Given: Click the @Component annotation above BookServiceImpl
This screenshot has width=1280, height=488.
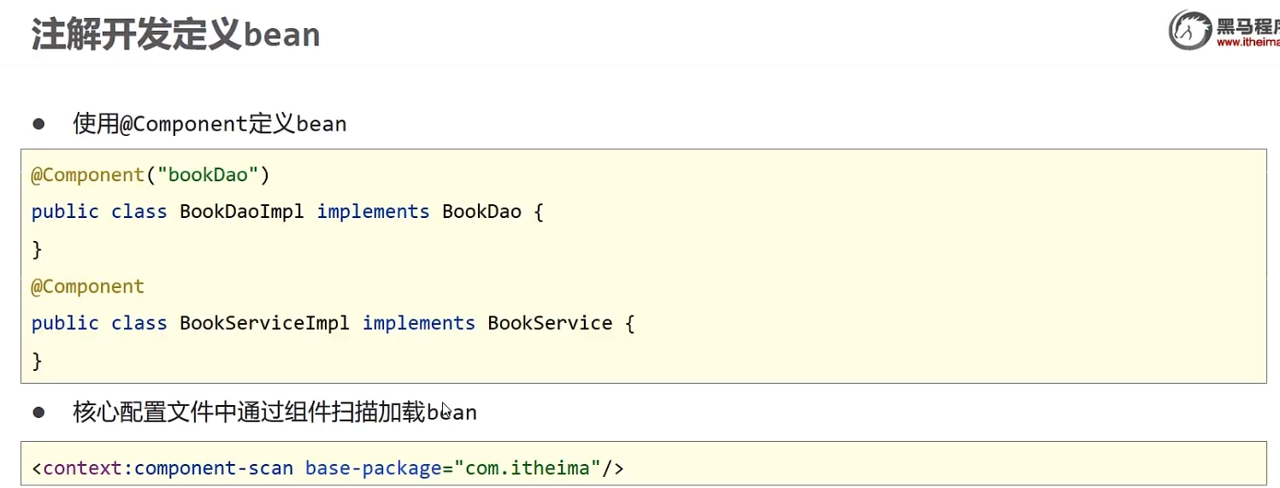Looking at the screenshot, I should [x=87, y=286].
